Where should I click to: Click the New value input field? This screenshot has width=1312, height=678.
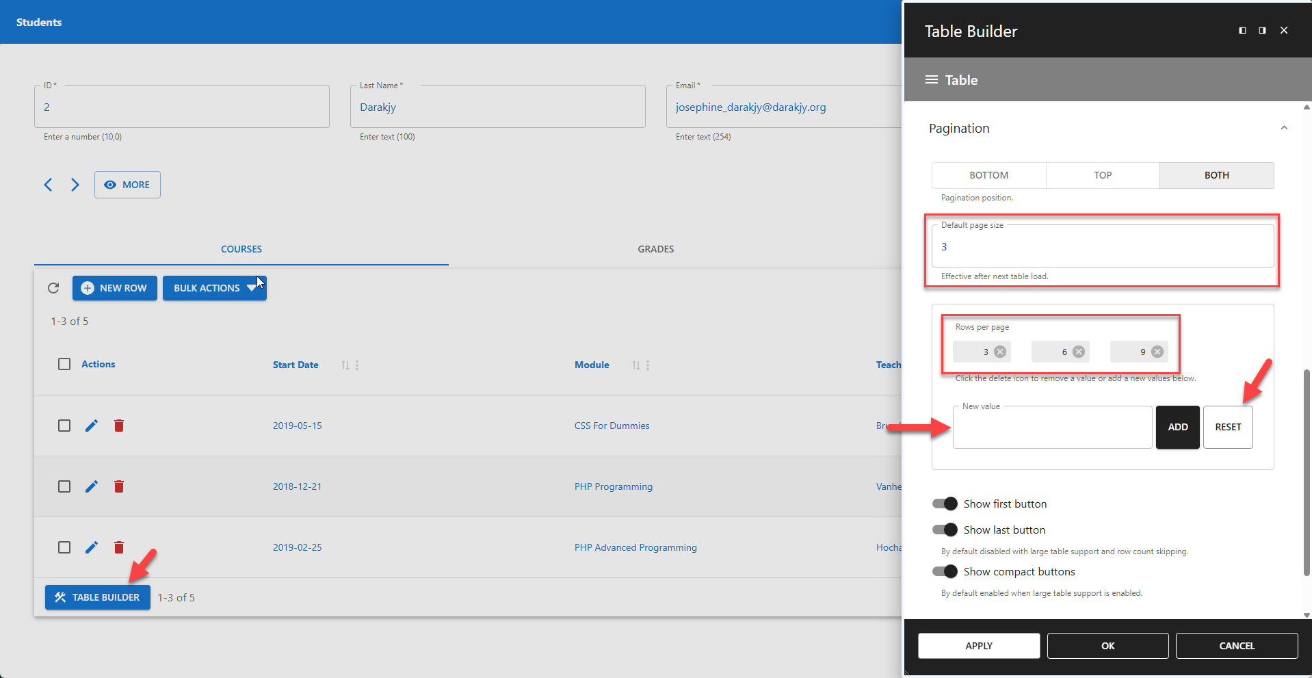point(1051,427)
